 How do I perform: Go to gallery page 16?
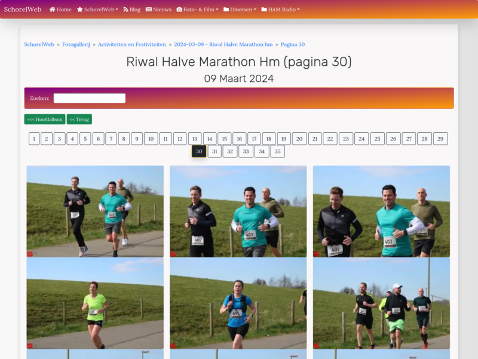pyautogui.click(x=240, y=139)
